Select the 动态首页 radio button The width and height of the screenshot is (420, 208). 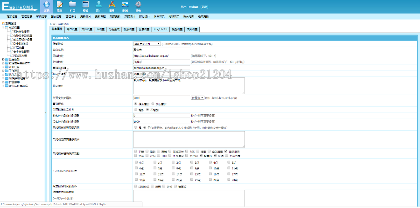coord(152,104)
